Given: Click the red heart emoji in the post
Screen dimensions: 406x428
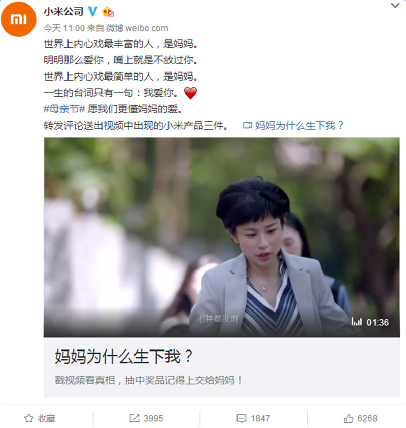Looking at the screenshot, I should pyautogui.click(x=190, y=93).
